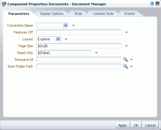Click the Read Only input field

64,53
